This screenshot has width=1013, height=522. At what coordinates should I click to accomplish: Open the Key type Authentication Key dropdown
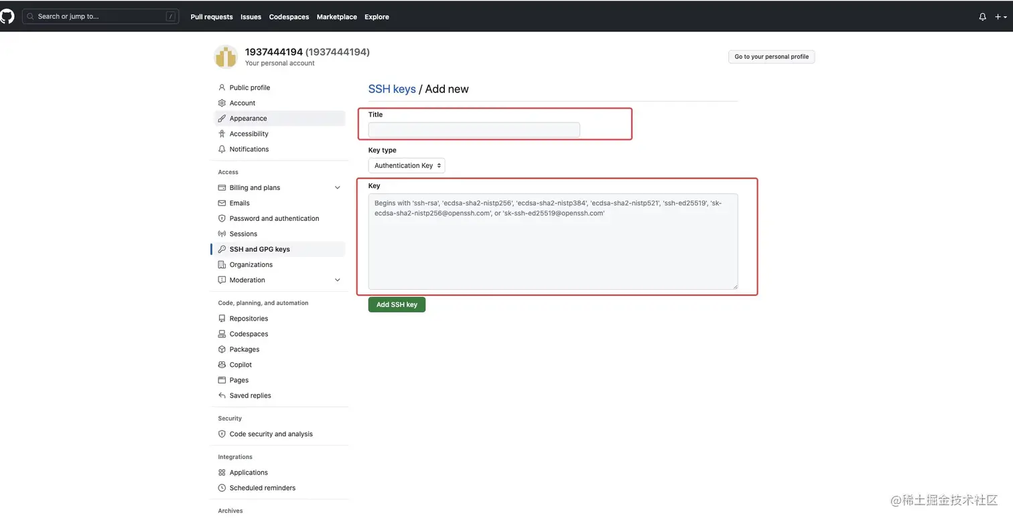(407, 165)
